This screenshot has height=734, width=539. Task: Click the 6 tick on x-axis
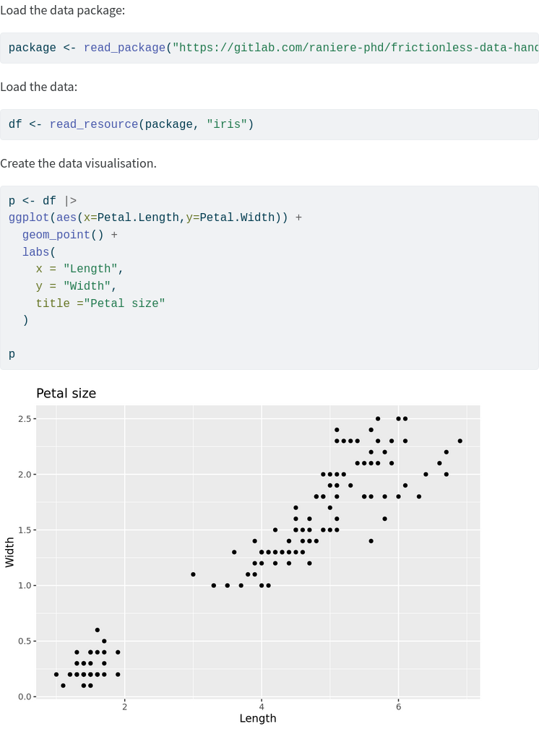pos(399,707)
